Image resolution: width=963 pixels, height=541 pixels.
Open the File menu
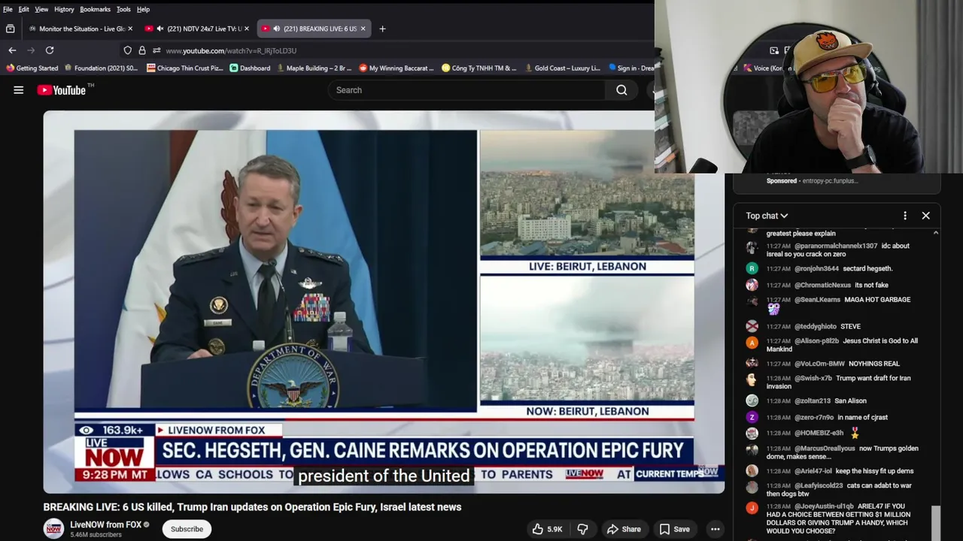tap(8, 9)
